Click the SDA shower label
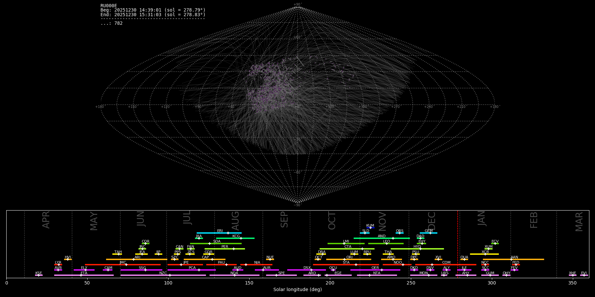This screenshot has height=297, width=595. [x=217, y=242]
